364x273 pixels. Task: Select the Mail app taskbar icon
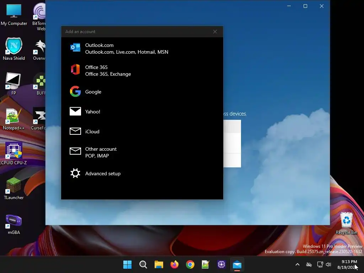[237, 264]
